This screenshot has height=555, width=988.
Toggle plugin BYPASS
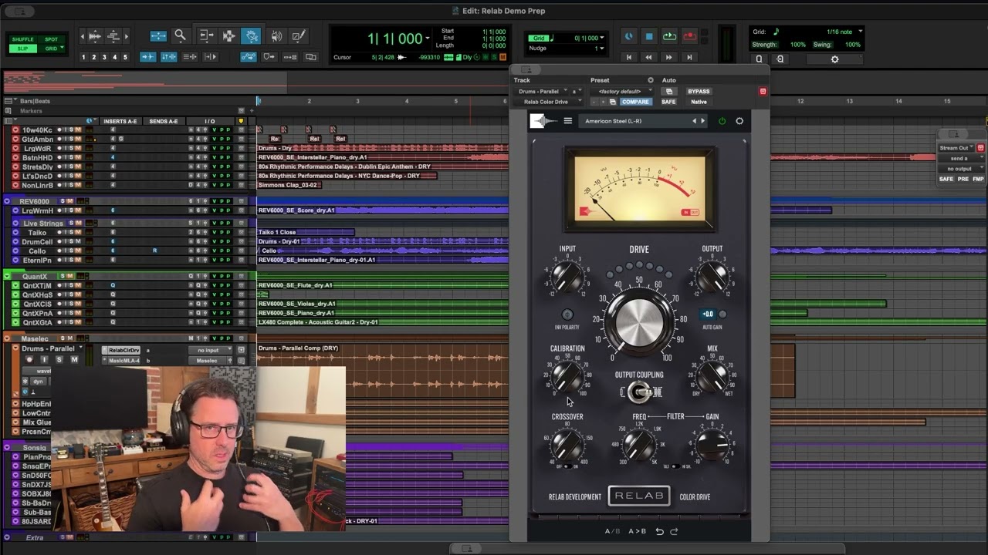click(x=699, y=92)
